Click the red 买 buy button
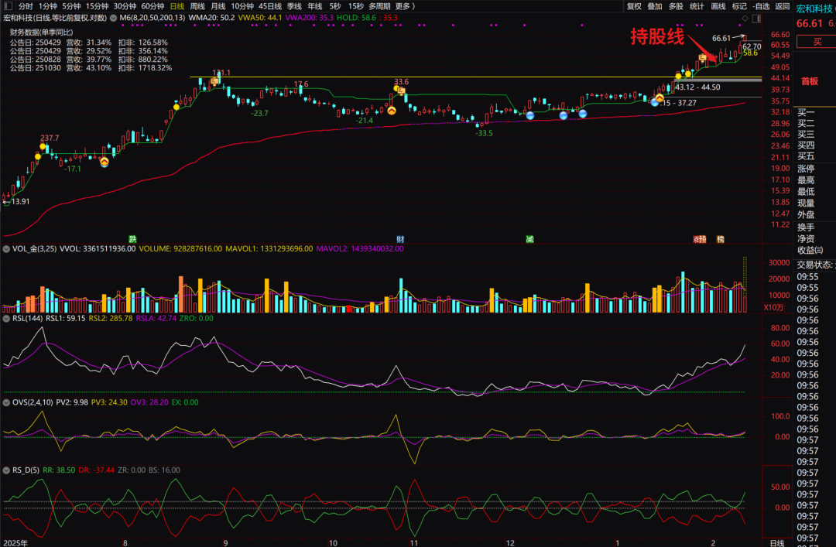Viewport: 836px width, 547px height. (817, 42)
